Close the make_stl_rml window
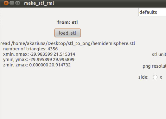 (6, 3)
